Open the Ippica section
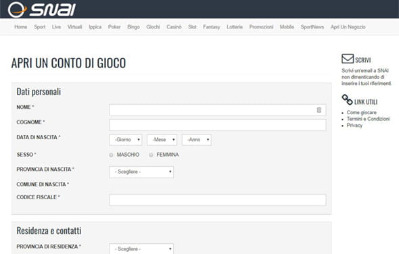 tap(95, 27)
